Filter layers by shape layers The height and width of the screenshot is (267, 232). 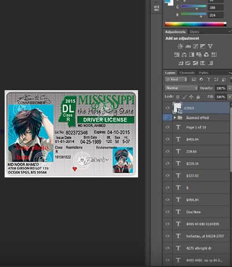216,79
